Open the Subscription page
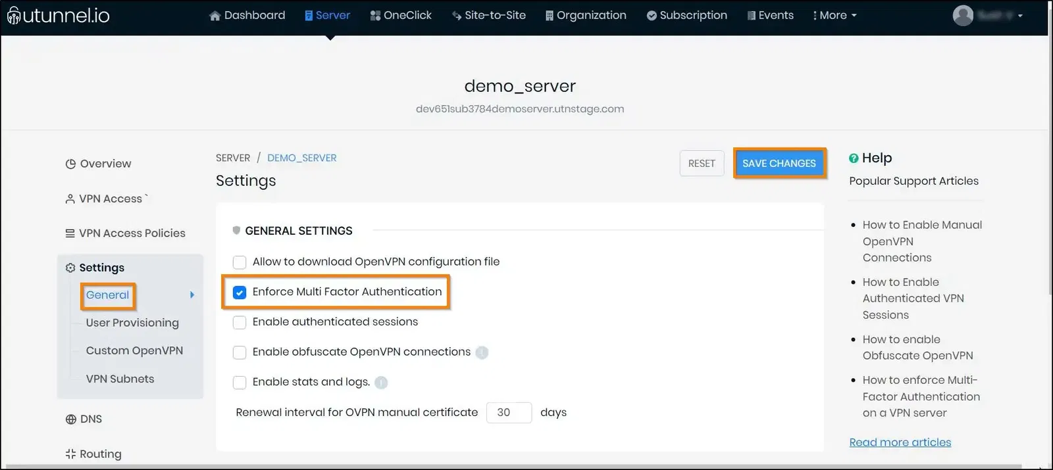Image resolution: width=1053 pixels, height=470 pixels. tap(687, 15)
